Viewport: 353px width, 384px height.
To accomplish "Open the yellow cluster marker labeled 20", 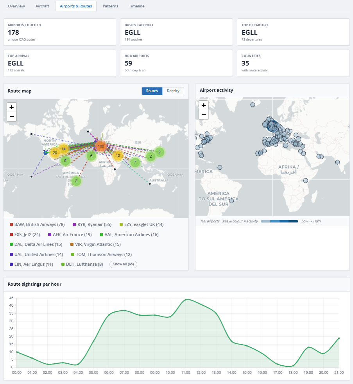I will (x=55, y=153).
